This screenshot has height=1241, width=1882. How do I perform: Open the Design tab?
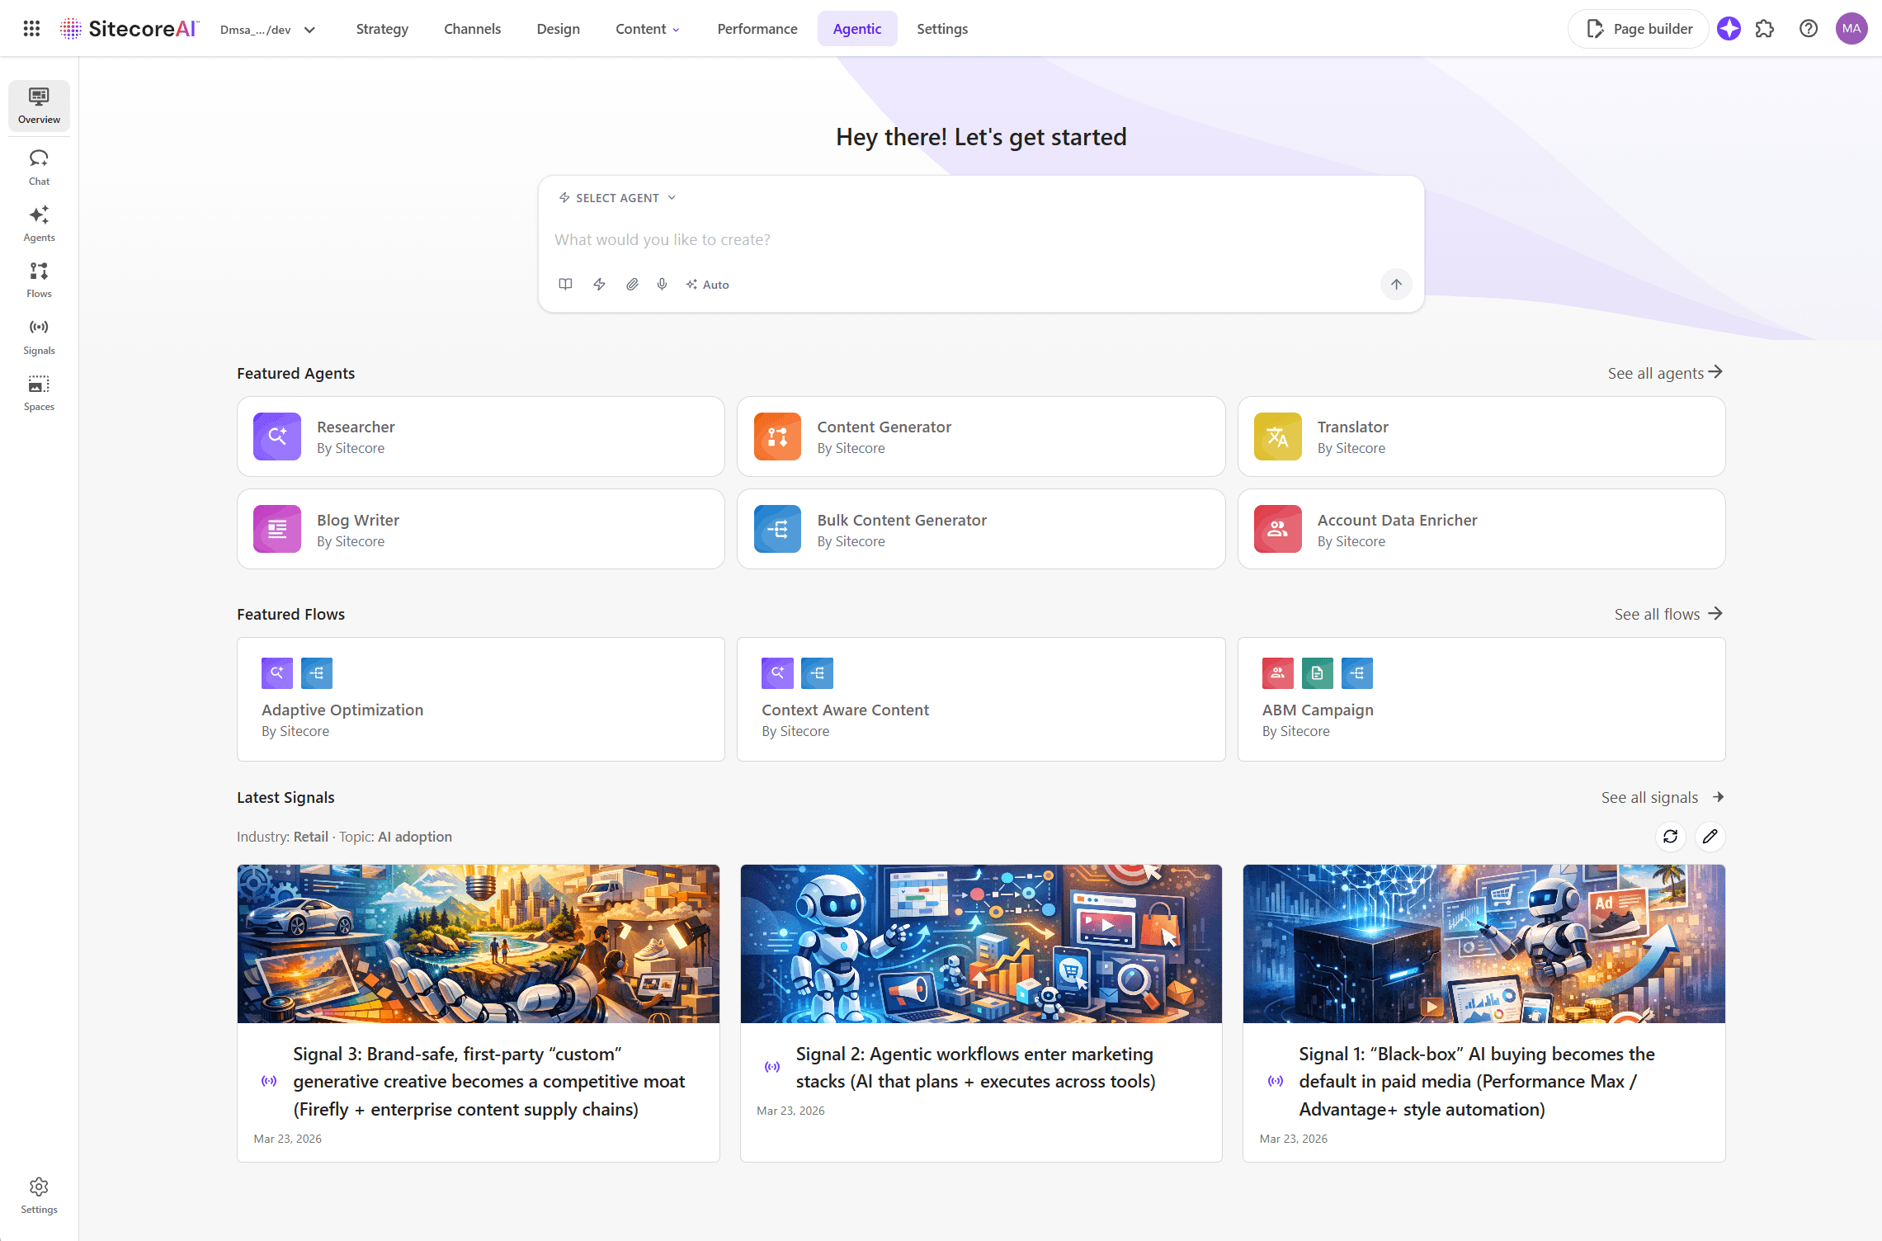coord(558,29)
